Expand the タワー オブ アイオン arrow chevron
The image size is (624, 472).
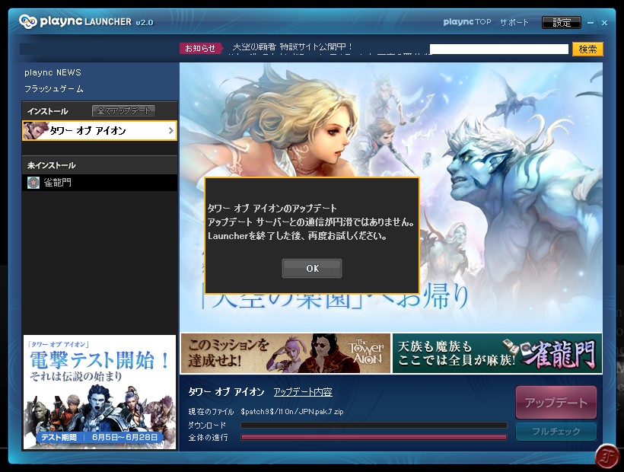[x=170, y=130]
